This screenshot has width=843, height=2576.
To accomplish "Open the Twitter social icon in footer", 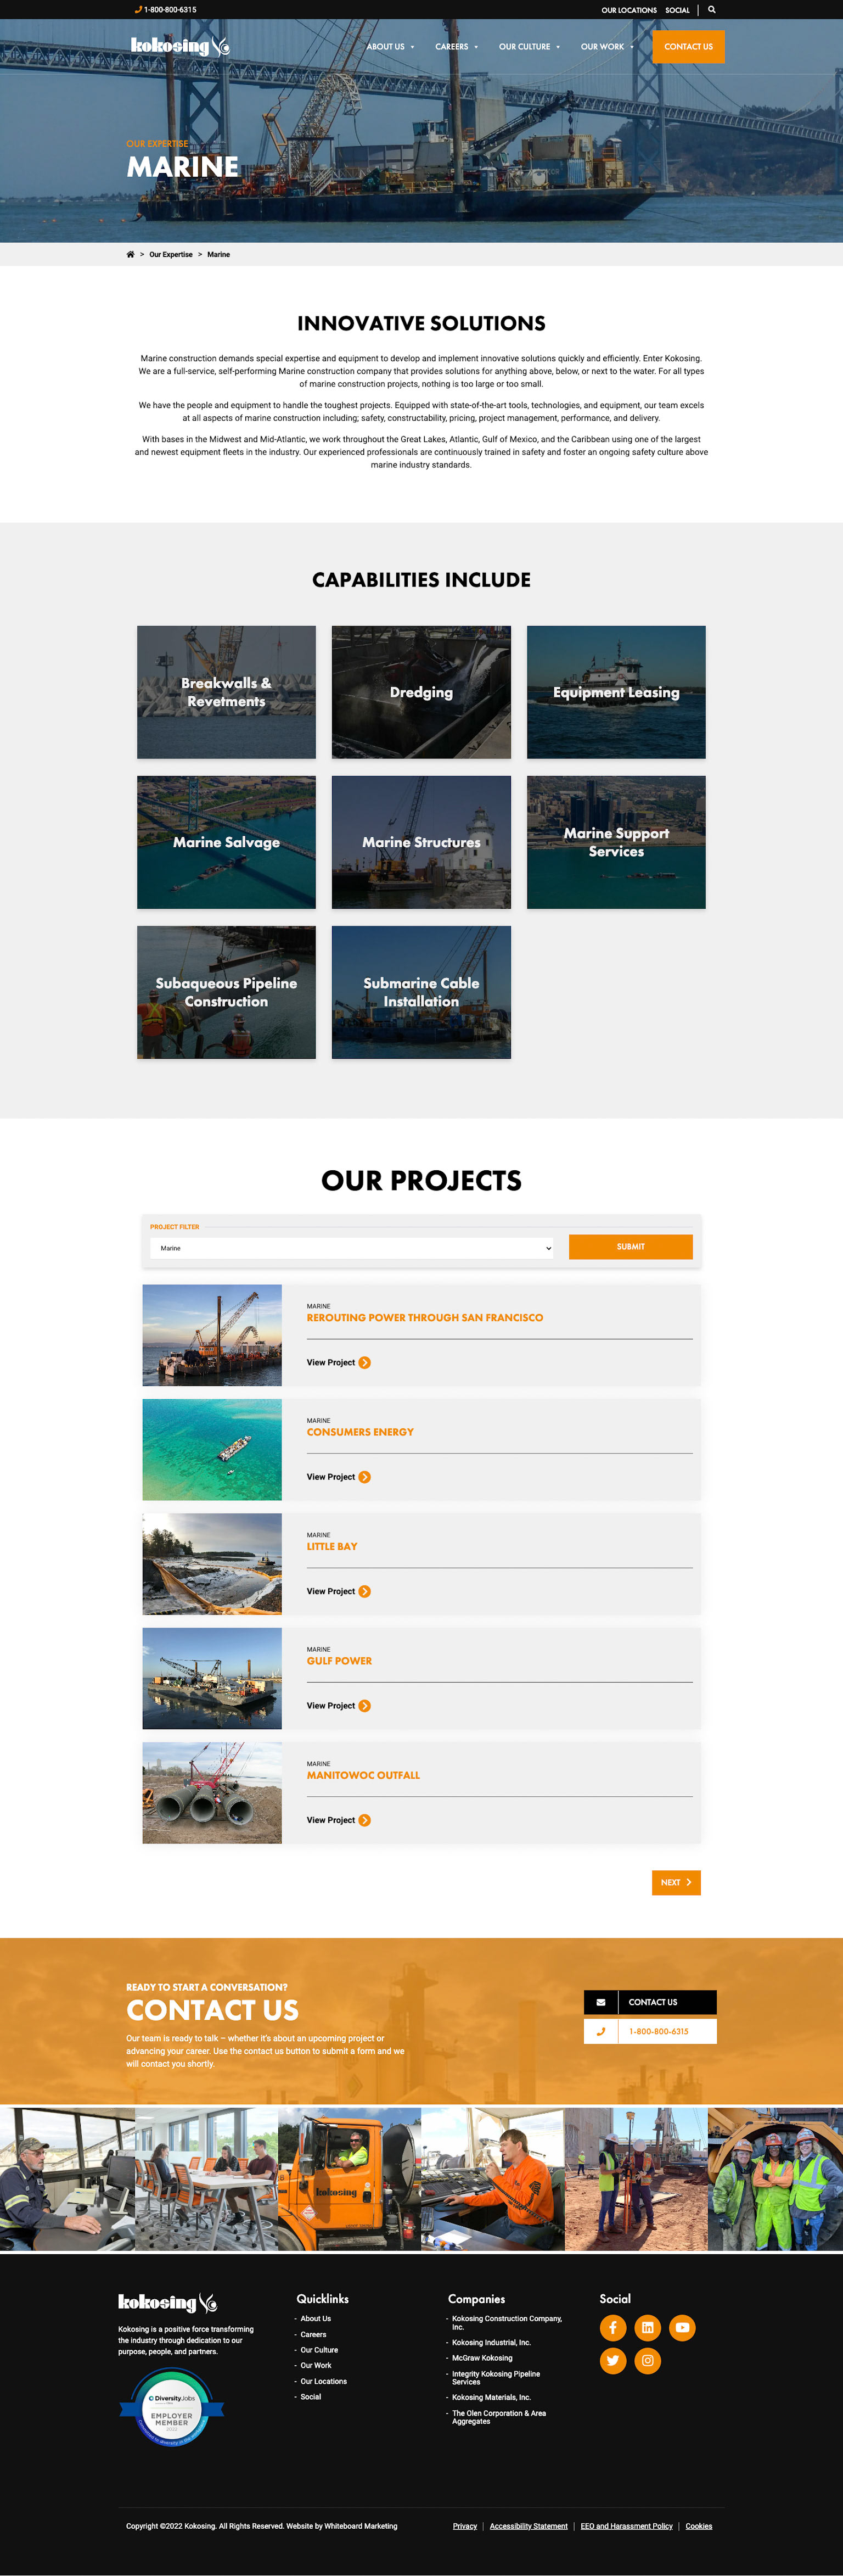I will (x=613, y=2361).
